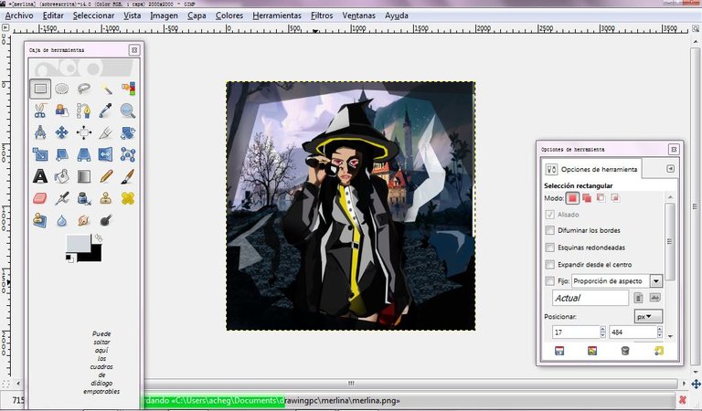Select the Paths tool
The height and width of the screenshot is (411, 702).
pyautogui.click(x=84, y=111)
